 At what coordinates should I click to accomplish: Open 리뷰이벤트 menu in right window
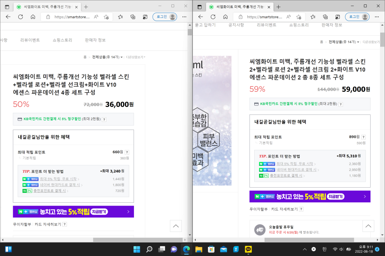coord(266,25)
